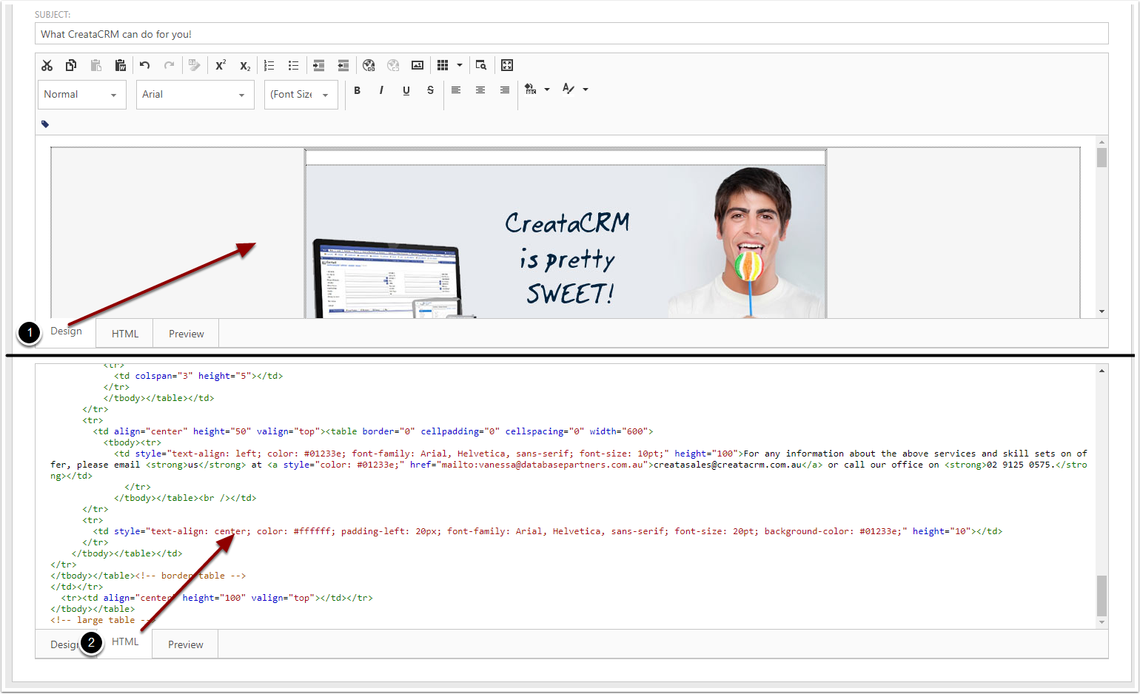The width and height of the screenshot is (1140, 694).
Task: Increase indent of the paragraph
Action: point(319,65)
